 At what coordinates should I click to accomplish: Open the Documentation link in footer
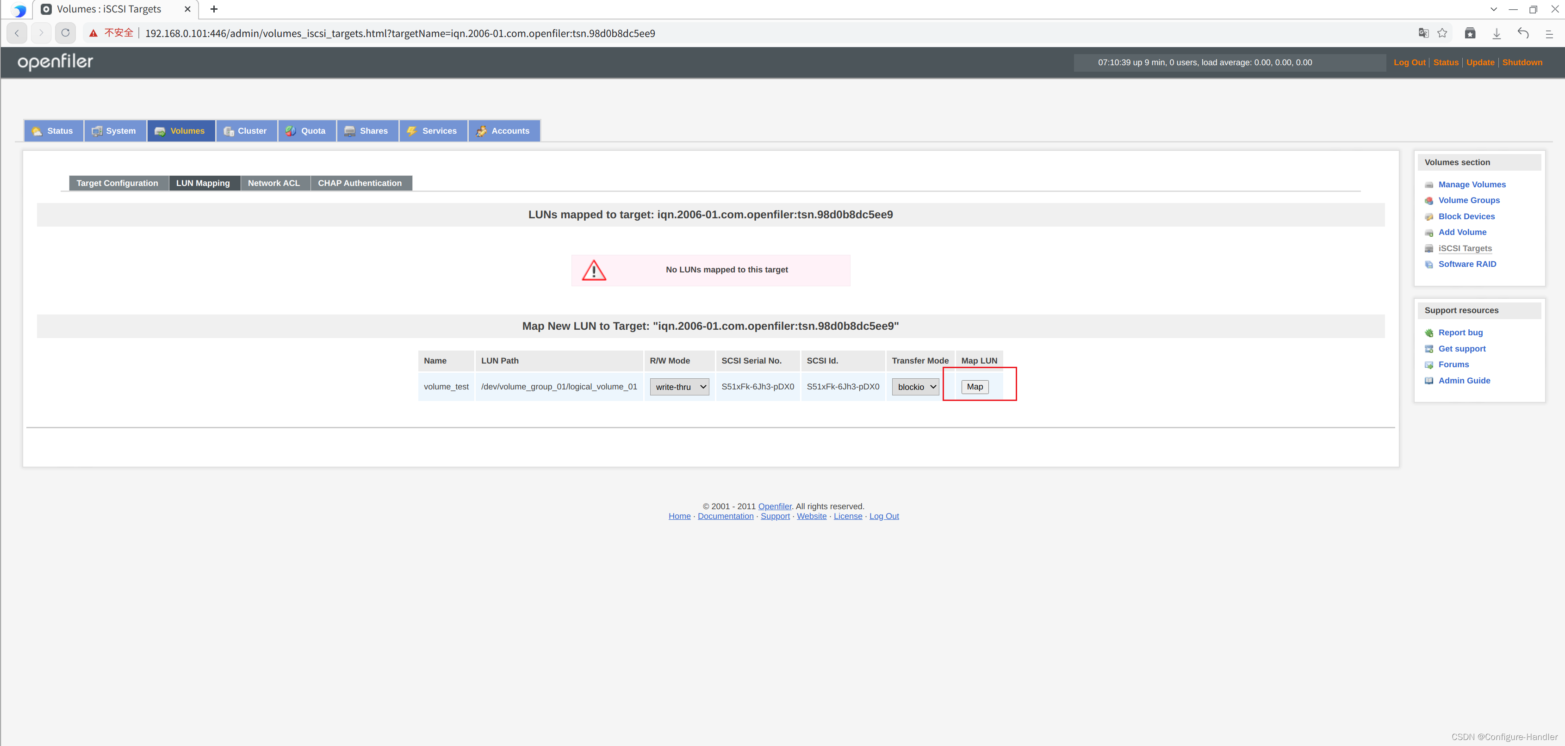[726, 516]
